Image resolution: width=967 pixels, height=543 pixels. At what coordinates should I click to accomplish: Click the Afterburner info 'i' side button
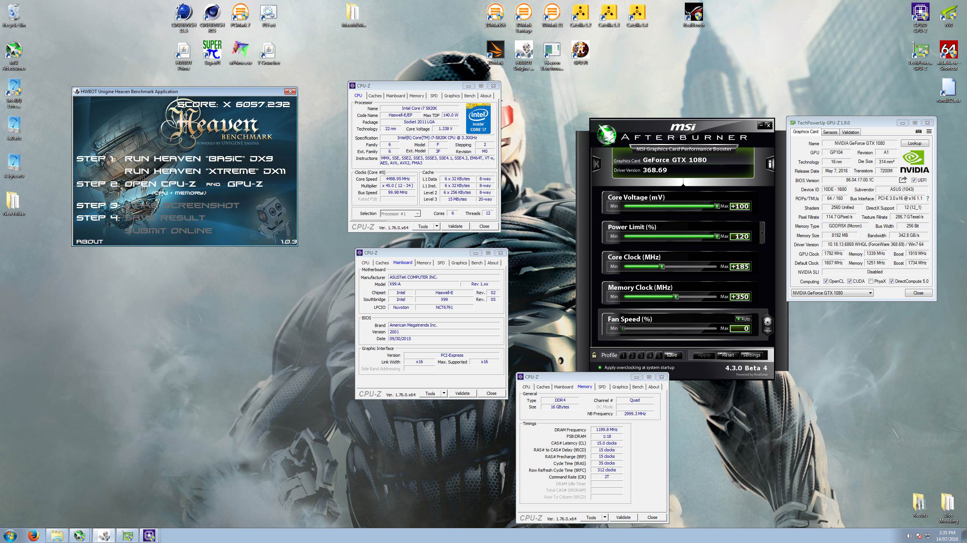tap(769, 164)
